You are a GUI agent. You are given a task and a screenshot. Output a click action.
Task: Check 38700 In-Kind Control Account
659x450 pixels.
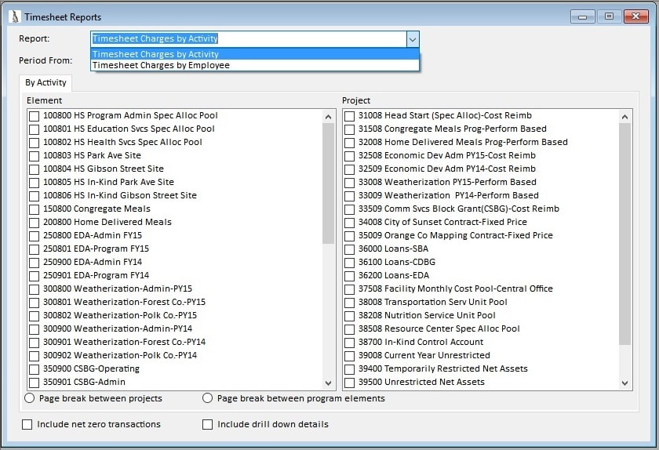click(349, 343)
